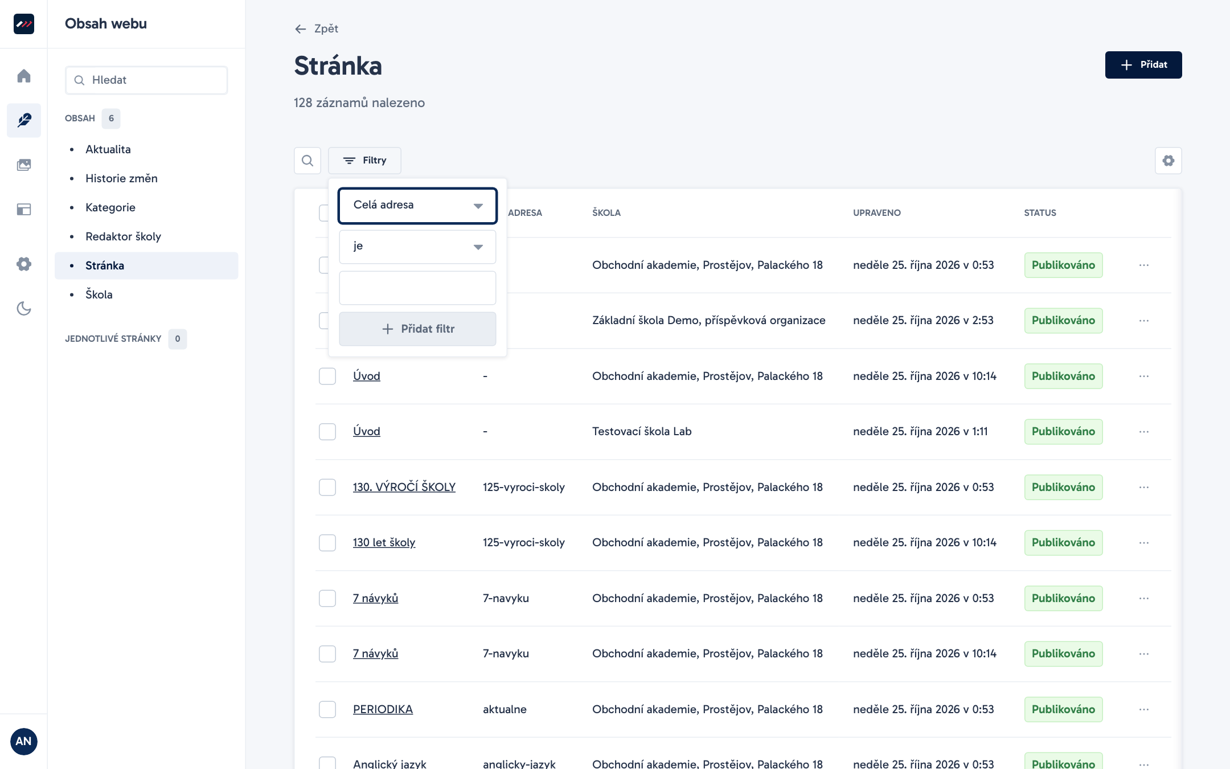Image resolution: width=1230 pixels, height=769 pixels.
Task: Check the 7 návyků row edited at 0:53
Action: pyautogui.click(x=327, y=598)
